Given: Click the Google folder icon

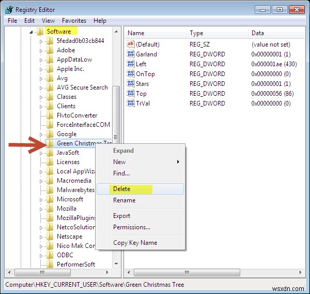Looking at the screenshot, I should coord(50,134).
